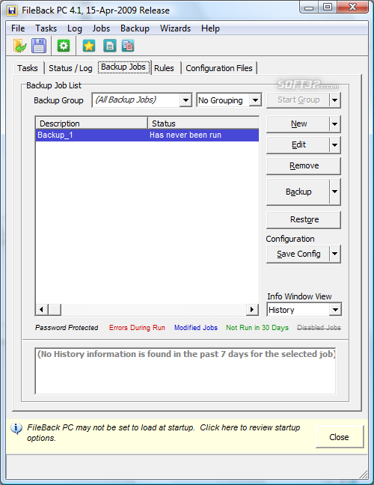
Task: Click the Status column header
Action: click(203, 123)
